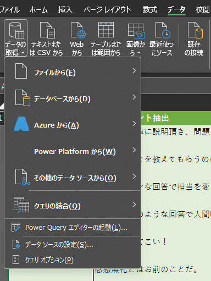Switch to the ファイル tab
This screenshot has height=281, width=211.
click(9, 9)
